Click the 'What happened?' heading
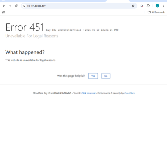 (25, 52)
